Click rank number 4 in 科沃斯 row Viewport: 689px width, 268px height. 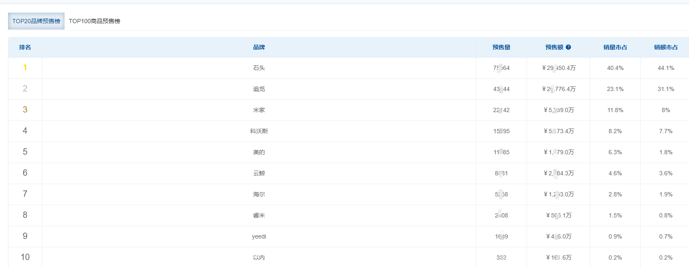tap(25, 131)
